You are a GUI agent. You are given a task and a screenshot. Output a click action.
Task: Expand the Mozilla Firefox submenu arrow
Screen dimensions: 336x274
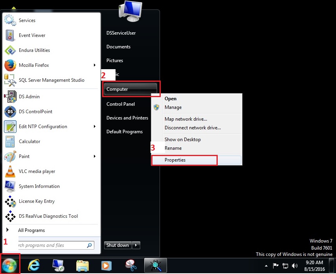(95, 65)
